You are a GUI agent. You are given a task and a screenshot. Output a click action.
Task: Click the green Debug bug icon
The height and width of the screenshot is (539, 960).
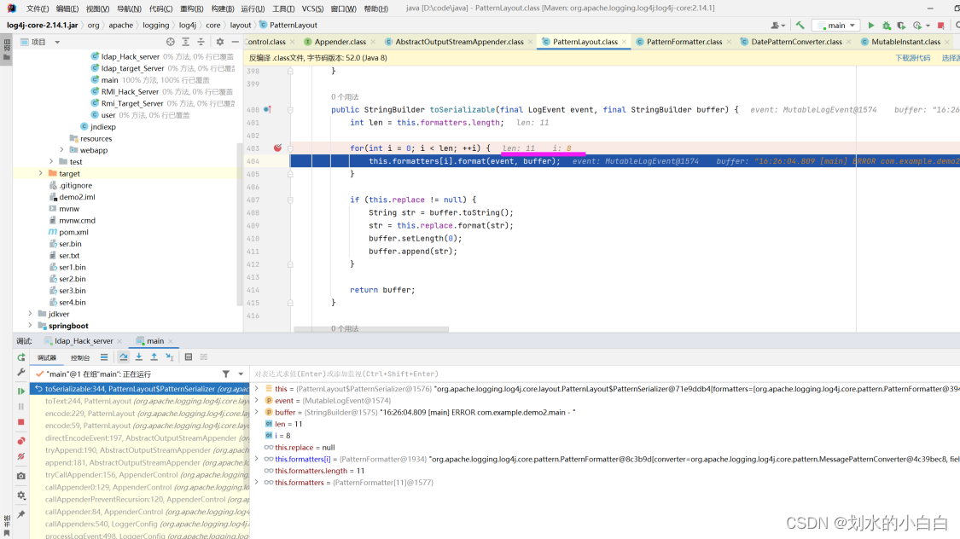[887, 25]
